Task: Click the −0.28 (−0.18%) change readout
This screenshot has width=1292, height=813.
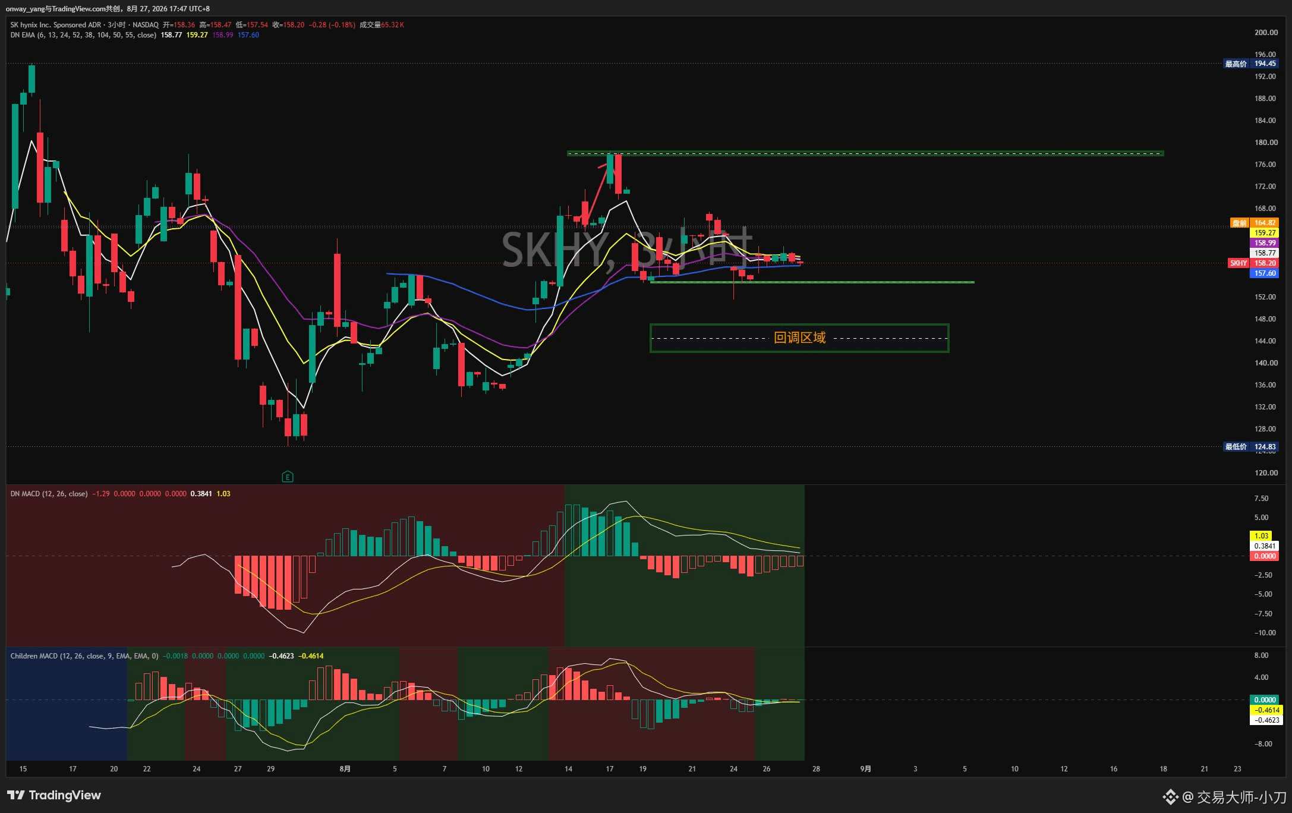Action: [x=332, y=25]
